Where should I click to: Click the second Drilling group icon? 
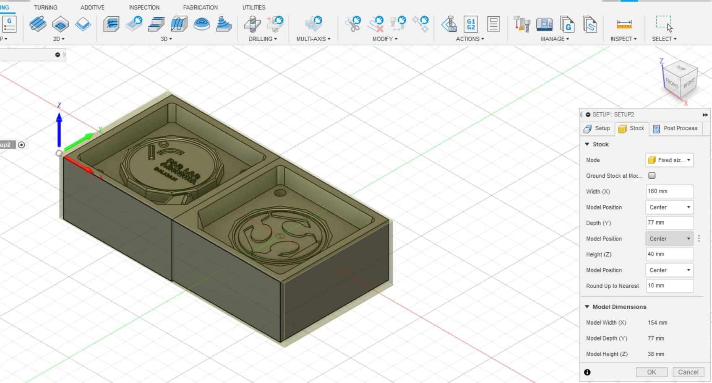pyautogui.click(x=275, y=24)
